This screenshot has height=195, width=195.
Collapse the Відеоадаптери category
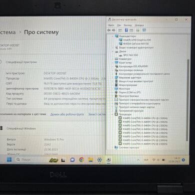[113, 36]
